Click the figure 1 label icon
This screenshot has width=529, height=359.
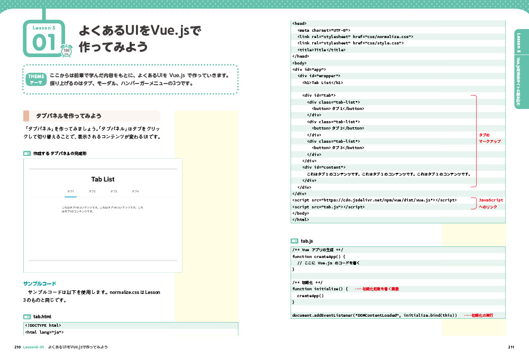coord(27,153)
